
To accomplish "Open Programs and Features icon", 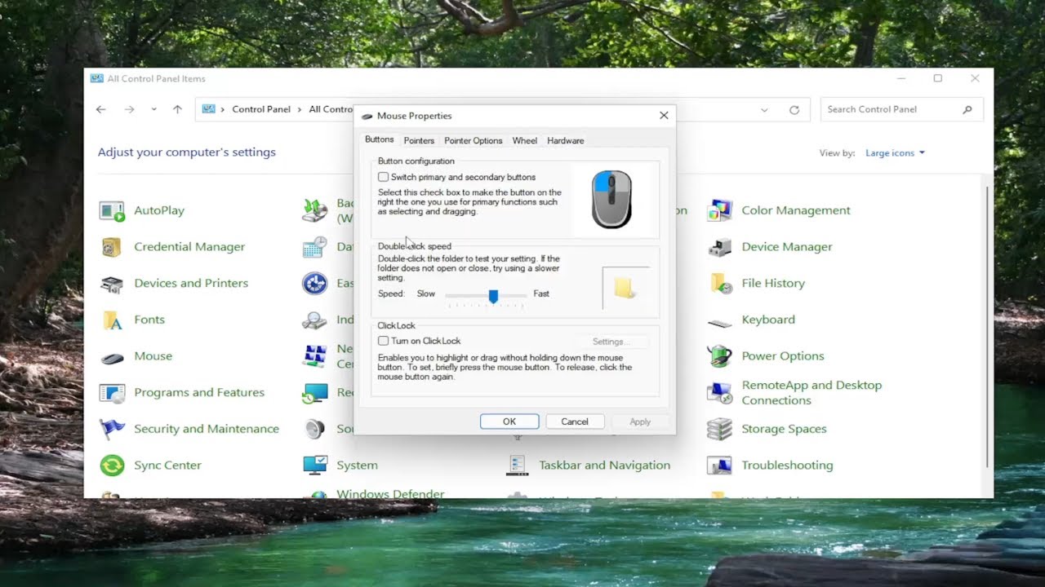I will click(112, 393).
